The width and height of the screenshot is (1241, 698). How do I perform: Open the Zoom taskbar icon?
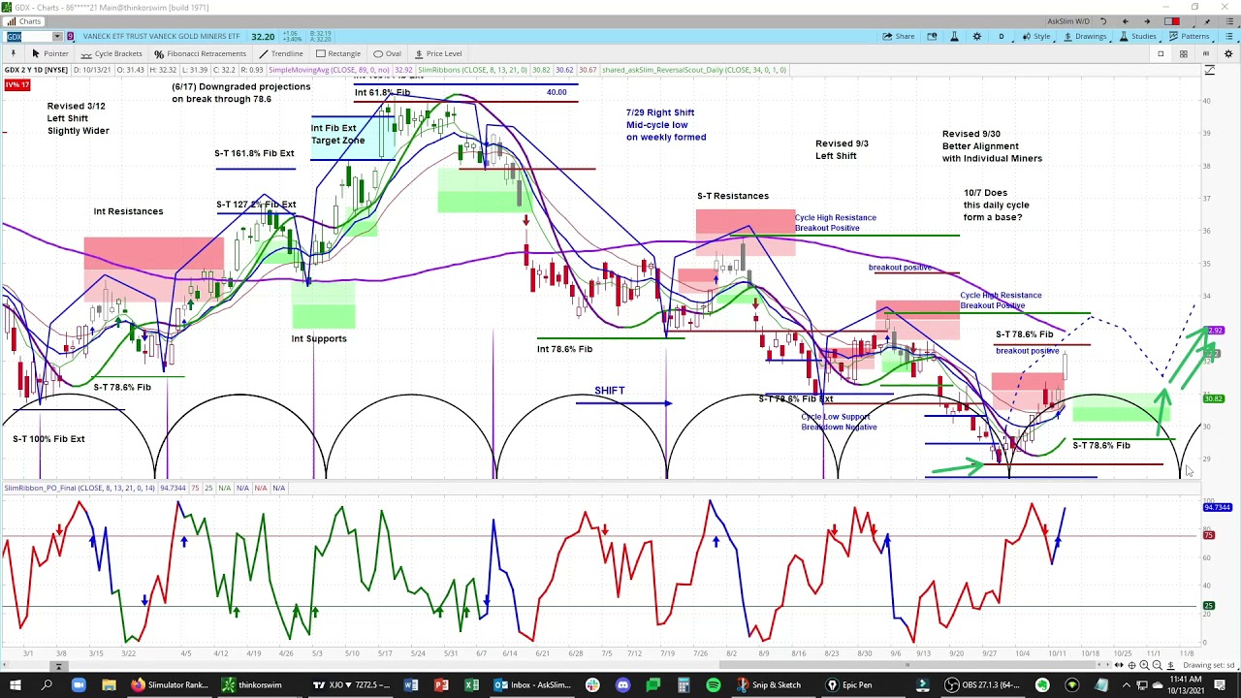point(79,684)
